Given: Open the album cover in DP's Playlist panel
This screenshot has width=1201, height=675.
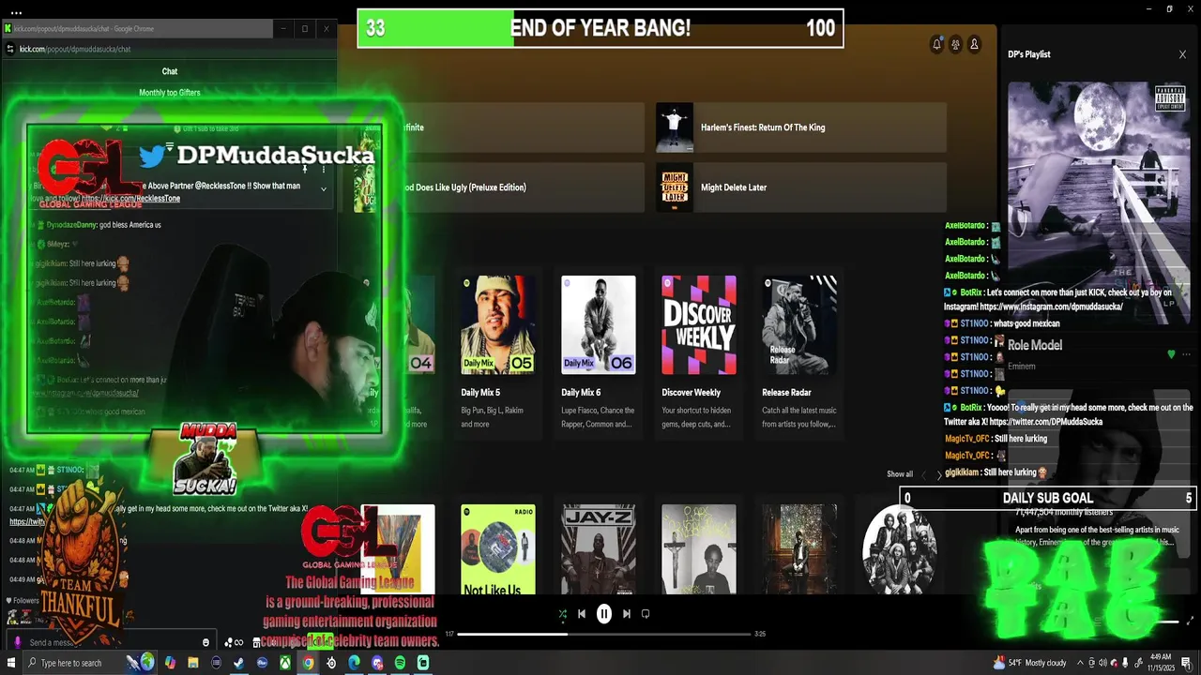Looking at the screenshot, I should (x=1099, y=202).
